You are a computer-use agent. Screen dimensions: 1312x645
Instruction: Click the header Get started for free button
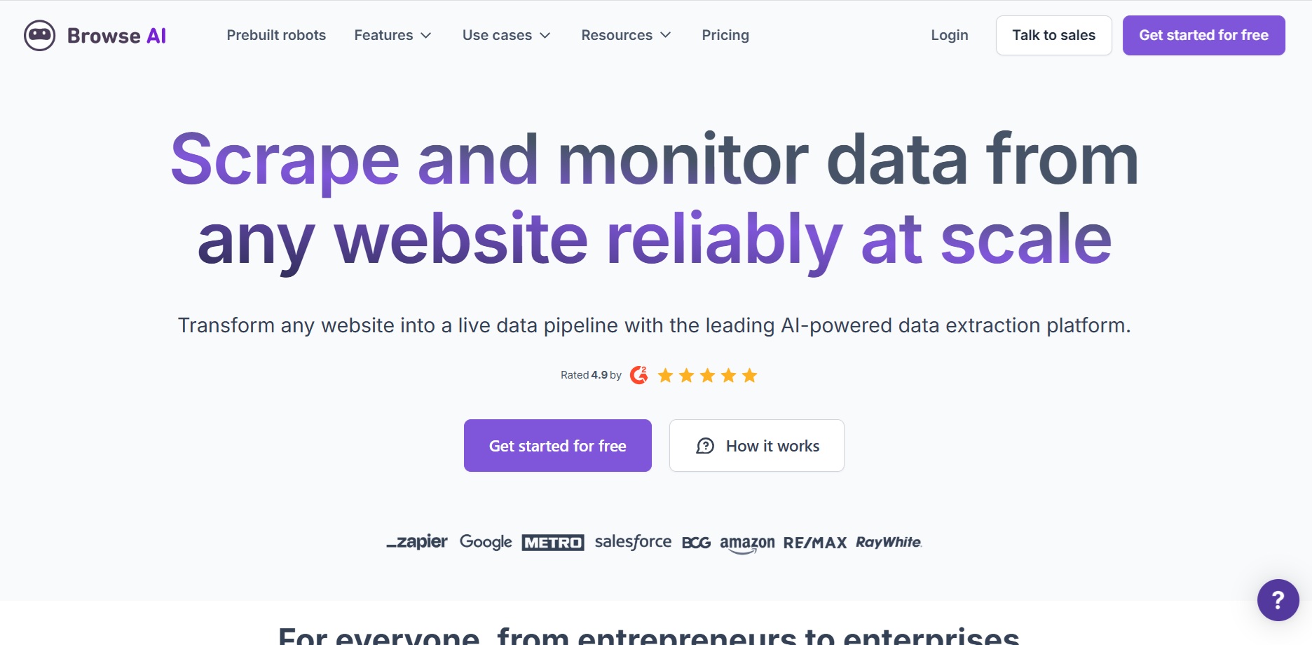pyautogui.click(x=1203, y=35)
